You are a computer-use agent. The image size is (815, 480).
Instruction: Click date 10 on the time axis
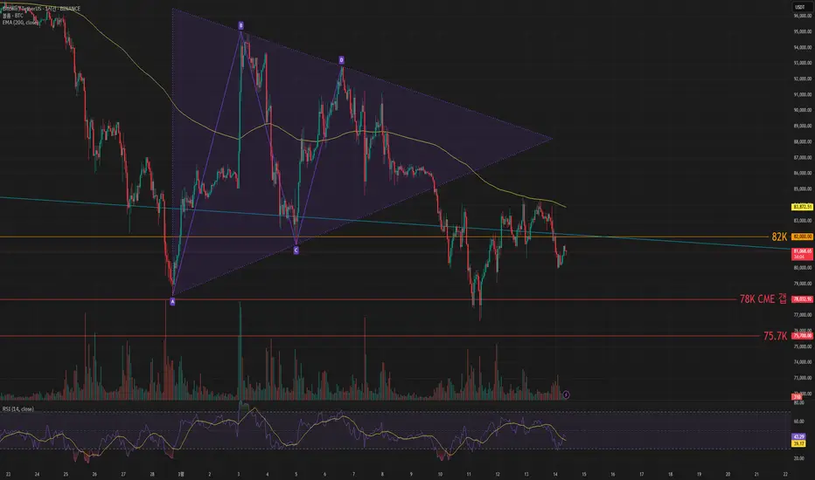click(440, 474)
